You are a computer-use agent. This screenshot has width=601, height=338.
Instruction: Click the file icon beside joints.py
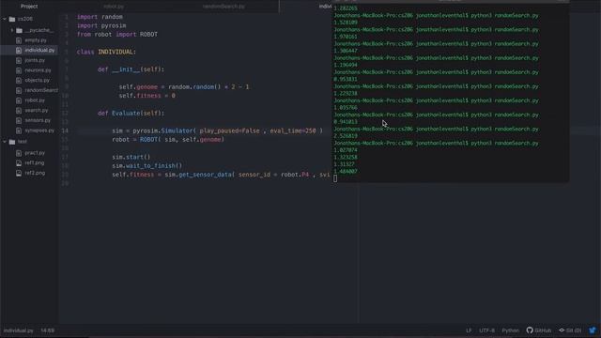pyautogui.click(x=19, y=60)
